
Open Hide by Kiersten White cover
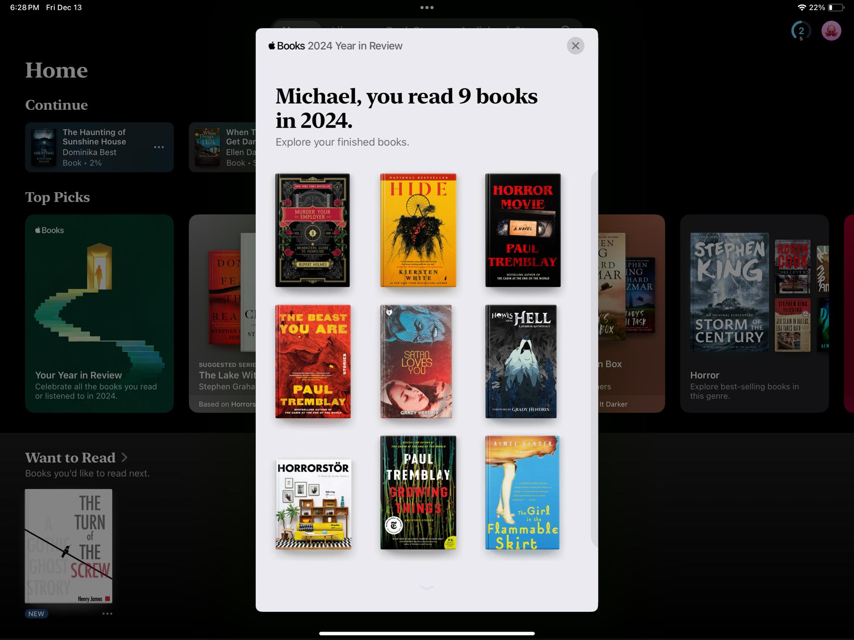(418, 230)
